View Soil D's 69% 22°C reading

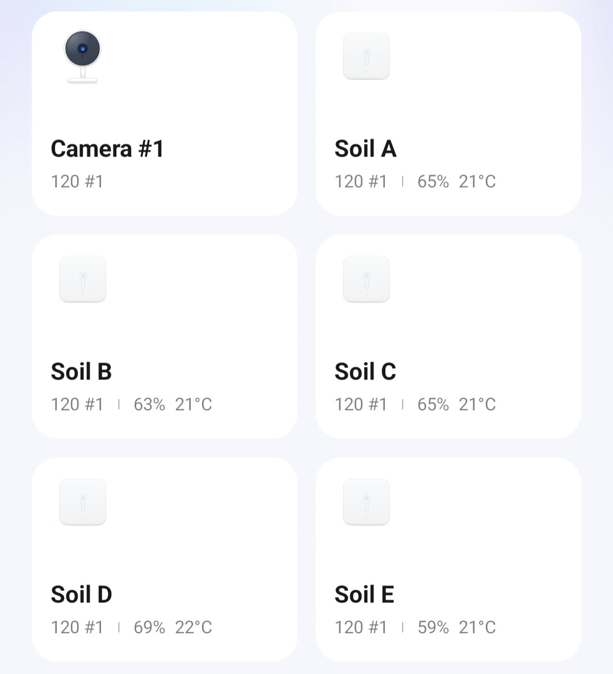point(173,627)
